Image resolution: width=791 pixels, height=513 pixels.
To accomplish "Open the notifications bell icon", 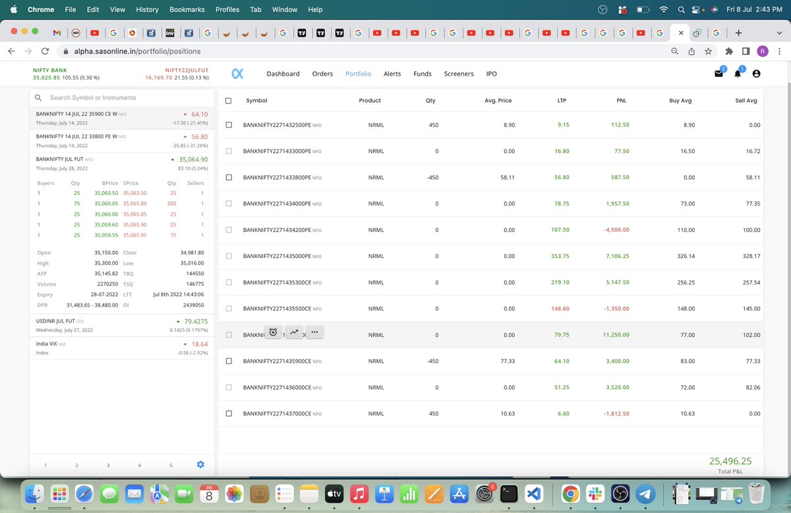I will pyautogui.click(x=738, y=74).
